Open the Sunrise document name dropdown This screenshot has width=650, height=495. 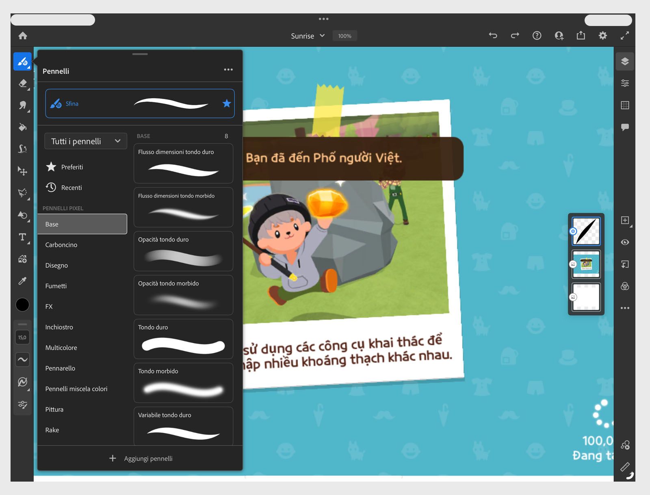308,36
